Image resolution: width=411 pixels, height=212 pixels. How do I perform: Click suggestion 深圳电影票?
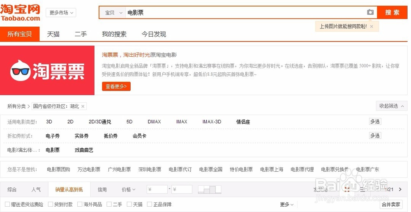pos(150,170)
